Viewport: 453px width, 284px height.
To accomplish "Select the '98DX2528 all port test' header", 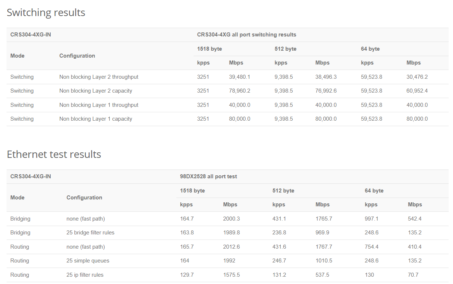I will coord(208,177).
